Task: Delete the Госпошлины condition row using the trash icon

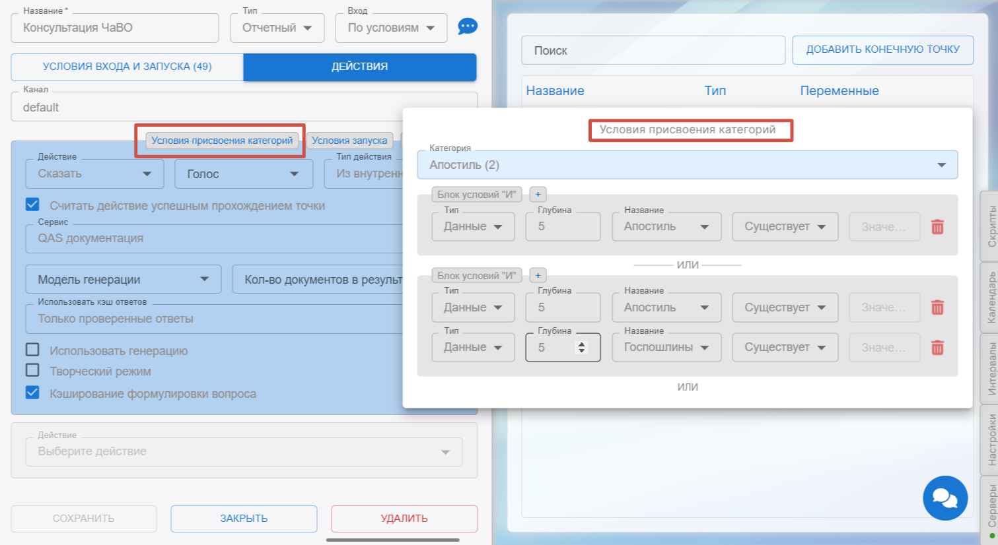Action: pos(937,348)
